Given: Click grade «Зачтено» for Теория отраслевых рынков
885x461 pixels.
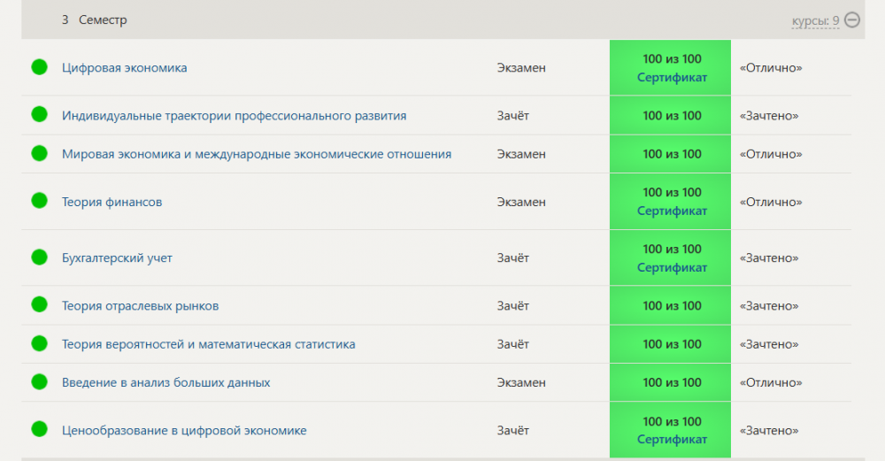Looking at the screenshot, I should pyautogui.click(x=769, y=306).
